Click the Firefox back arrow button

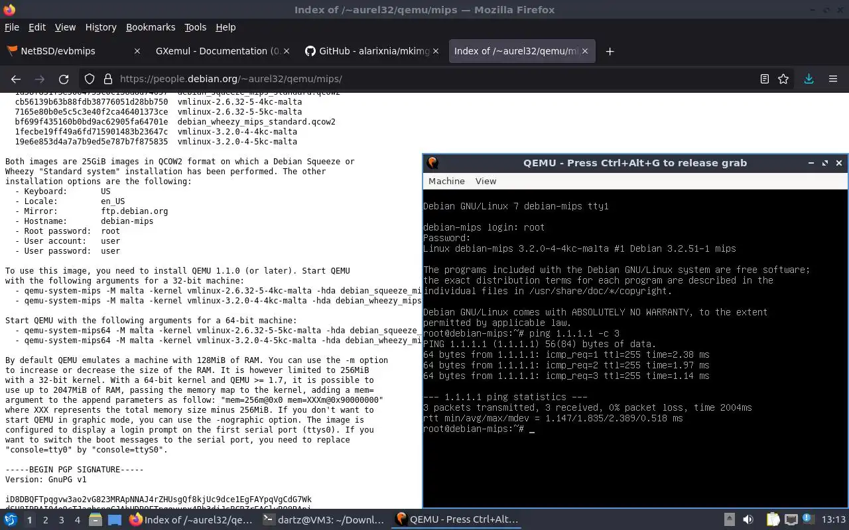pyautogui.click(x=16, y=79)
